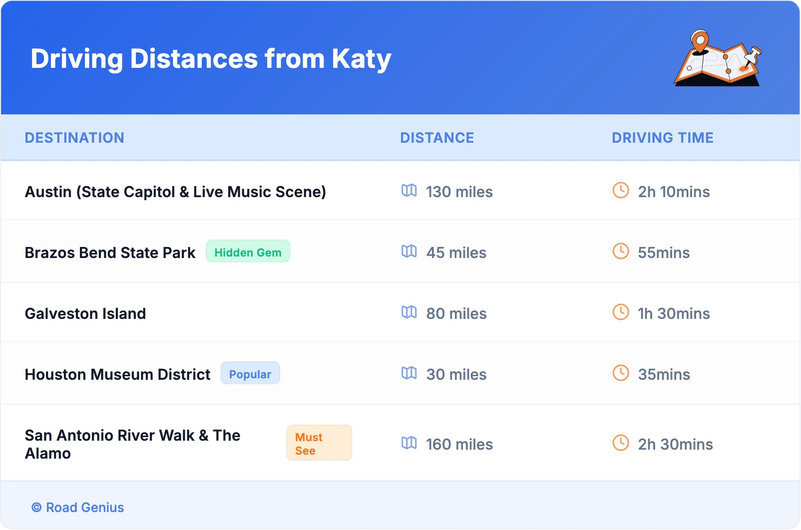The width and height of the screenshot is (801, 530).
Task: Click the 1h 30mins driving time
Action: pos(674,313)
